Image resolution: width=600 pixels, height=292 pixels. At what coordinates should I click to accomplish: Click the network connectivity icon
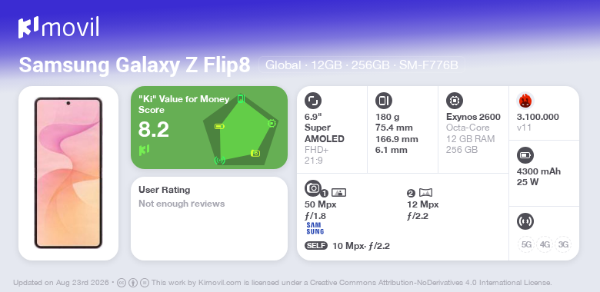[525, 221]
